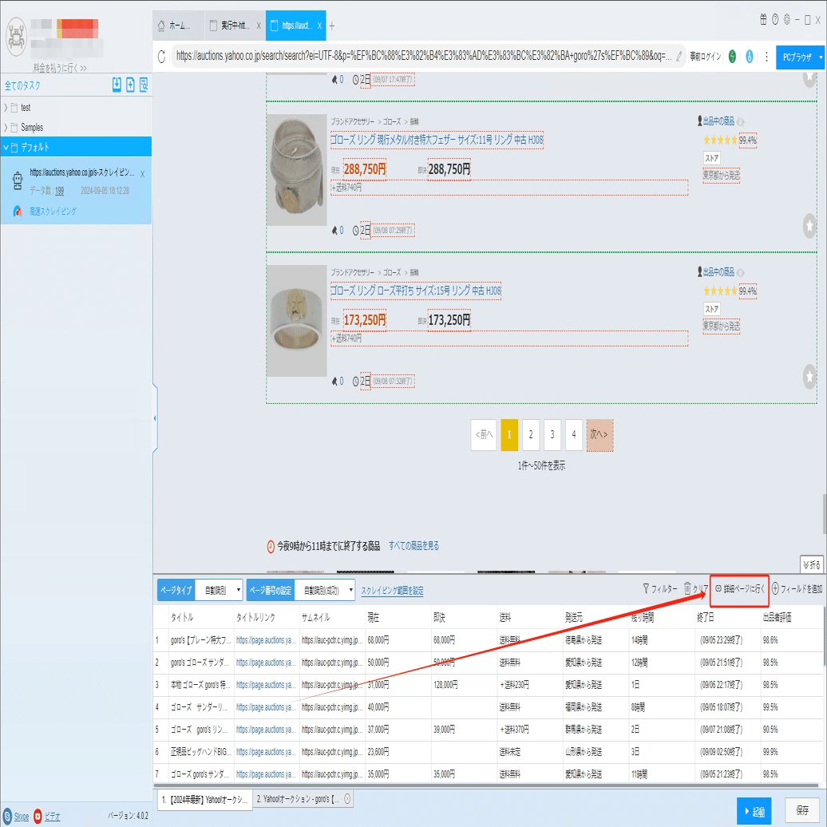This screenshot has height=827, width=827.
Task: Click 次へ next page button
Action: tap(599, 435)
